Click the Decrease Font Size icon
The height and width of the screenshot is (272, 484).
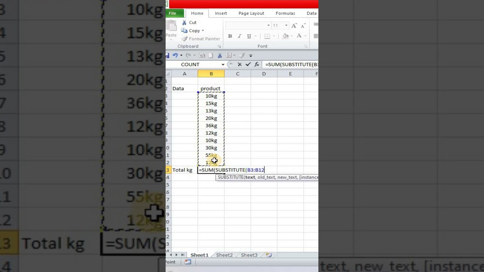[x=302, y=25]
